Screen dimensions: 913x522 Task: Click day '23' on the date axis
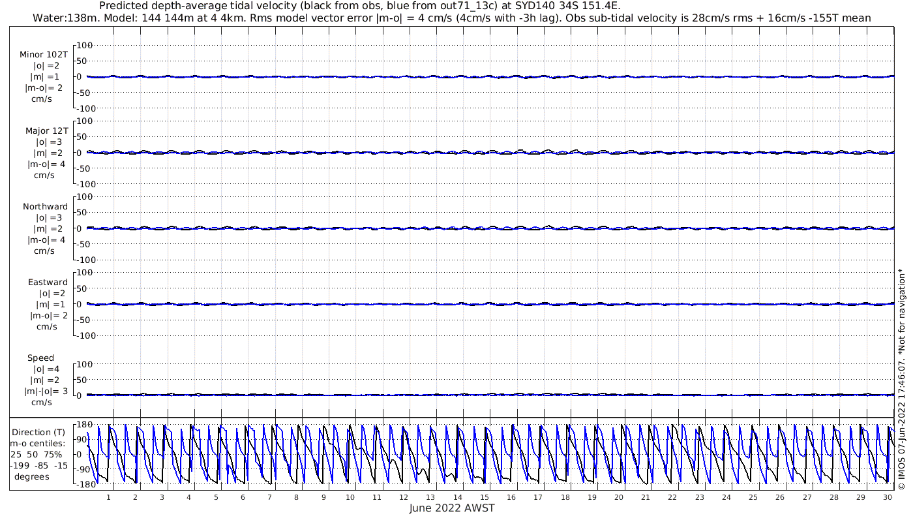pos(700,497)
